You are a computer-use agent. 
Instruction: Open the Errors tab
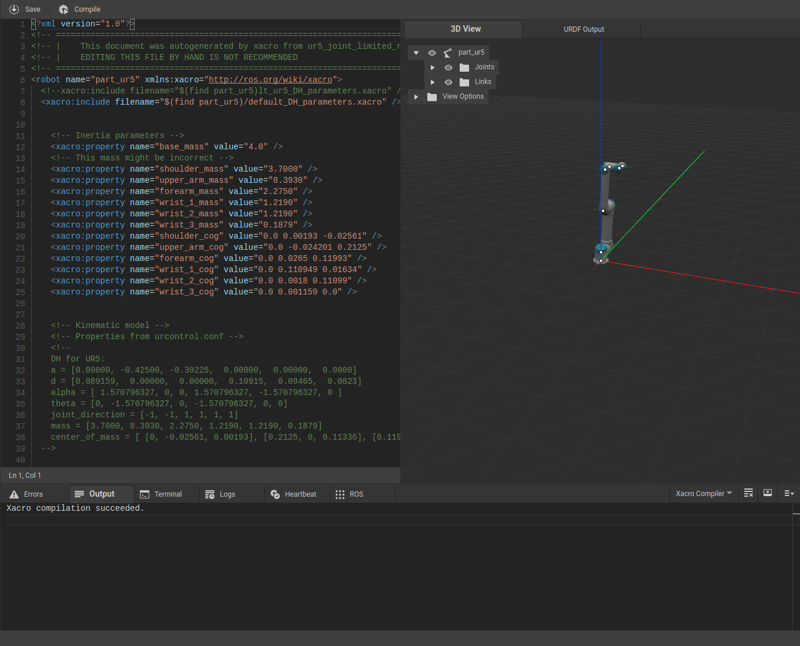point(34,494)
